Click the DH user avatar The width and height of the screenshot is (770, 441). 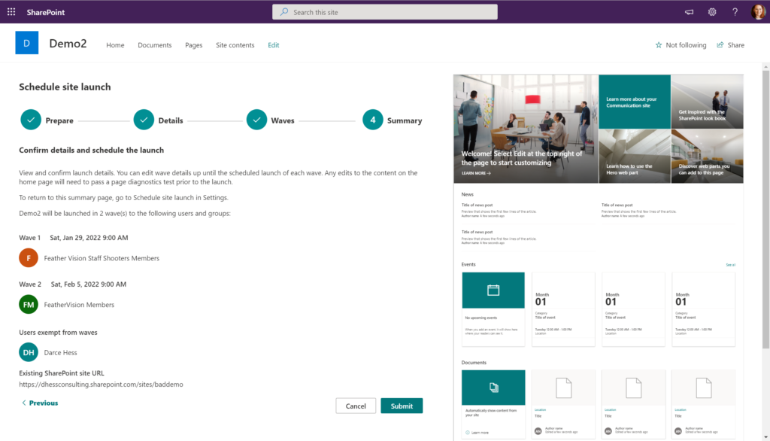pos(29,352)
